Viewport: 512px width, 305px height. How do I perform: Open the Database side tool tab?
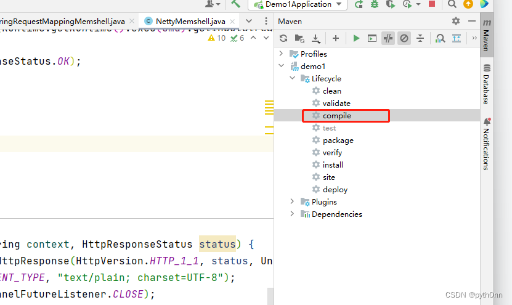(x=487, y=84)
